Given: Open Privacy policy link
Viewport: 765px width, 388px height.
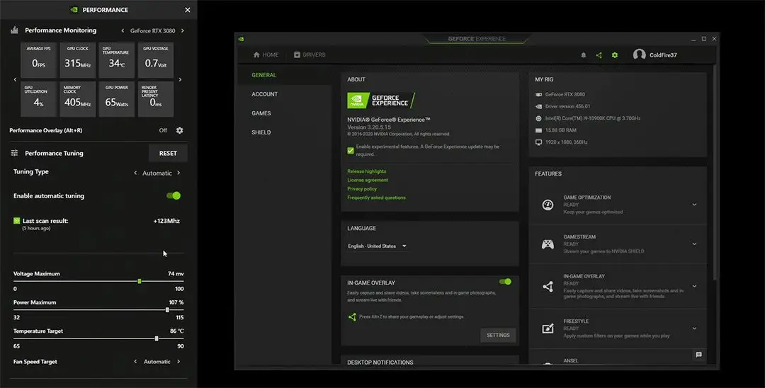Looking at the screenshot, I should tap(361, 188).
